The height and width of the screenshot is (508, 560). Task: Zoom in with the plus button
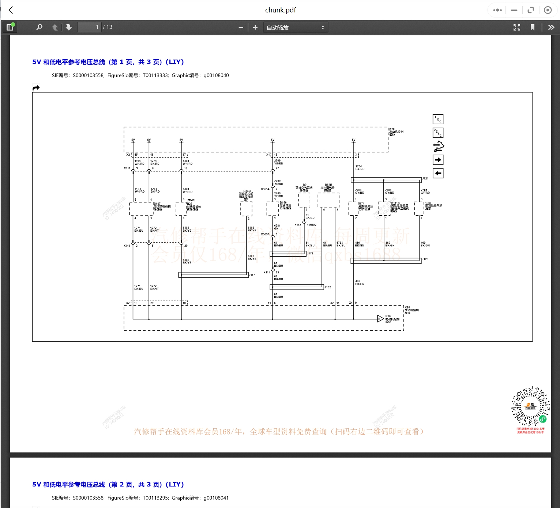click(255, 27)
